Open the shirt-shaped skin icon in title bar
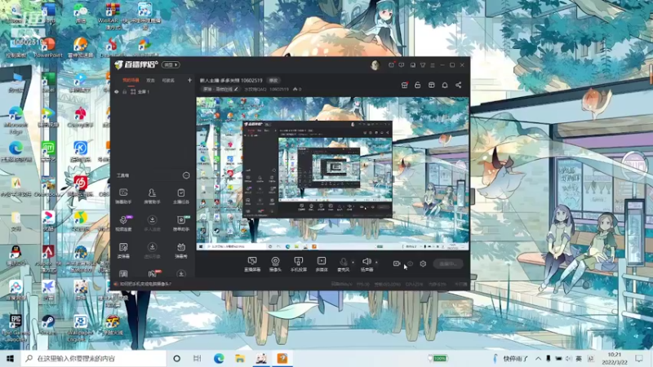Viewport: 653px width, 367px height. pyautogui.click(x=423, y=65)
